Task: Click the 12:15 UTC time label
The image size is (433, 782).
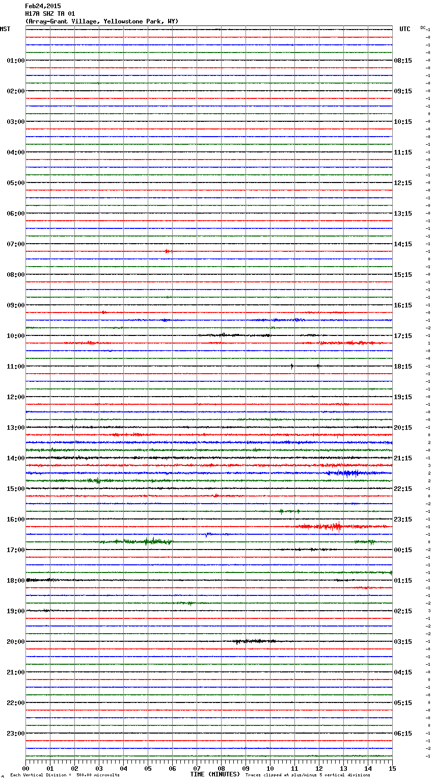Action: point(403,183)
